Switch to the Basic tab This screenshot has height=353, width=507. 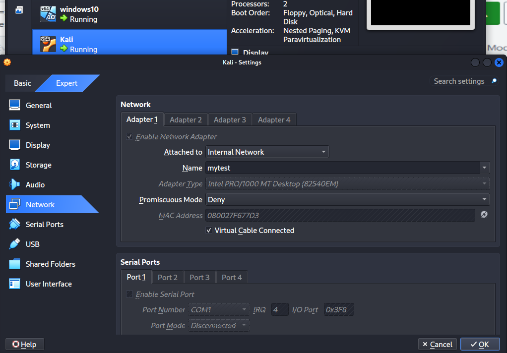coord(22,83)
